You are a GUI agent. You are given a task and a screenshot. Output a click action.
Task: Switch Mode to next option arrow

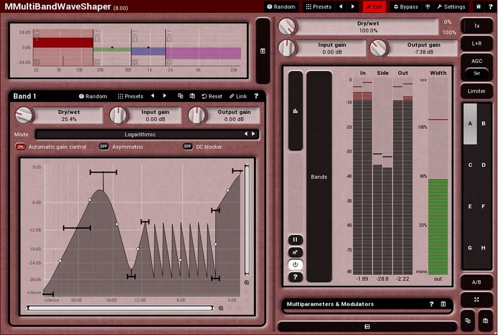coord(253,134)
